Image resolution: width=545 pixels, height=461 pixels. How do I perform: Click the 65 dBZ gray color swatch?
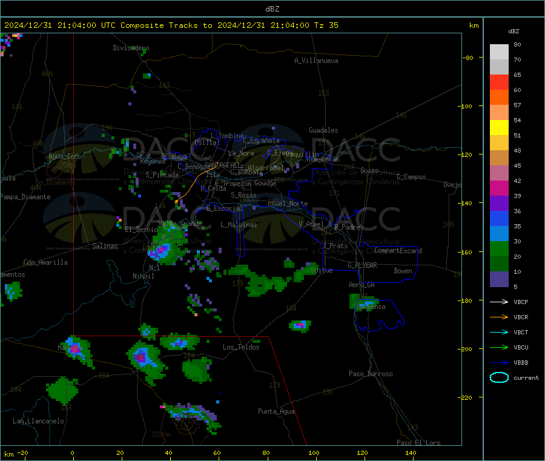coord(499,67)
